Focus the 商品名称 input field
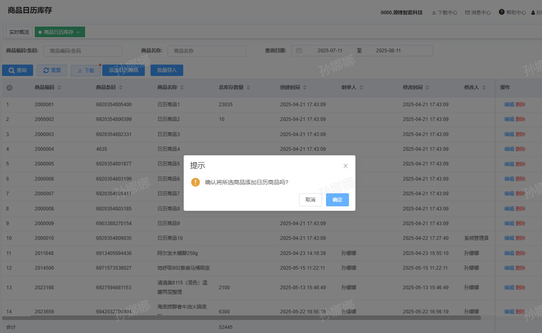The height and width of the screenshot is (333, 542). 207,51
